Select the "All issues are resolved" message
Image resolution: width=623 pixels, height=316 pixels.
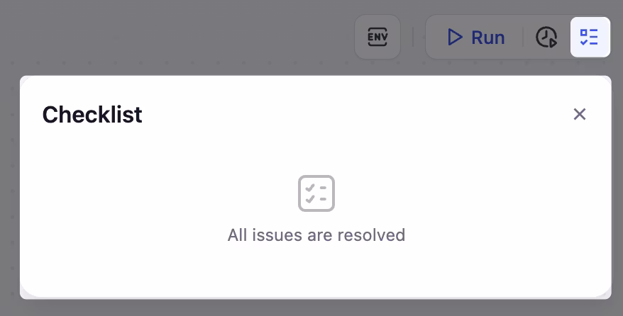(316, 235)
